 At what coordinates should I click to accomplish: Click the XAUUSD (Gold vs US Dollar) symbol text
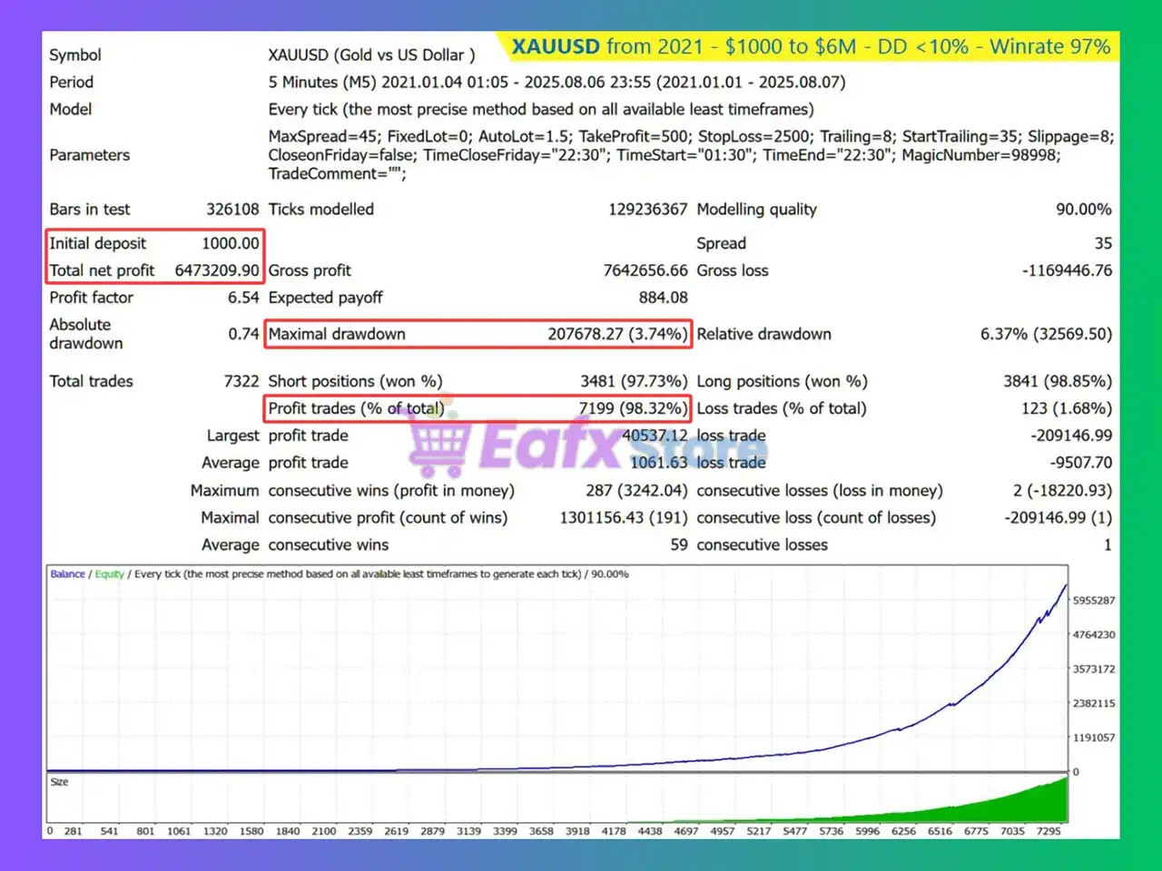tap(371, 55)
